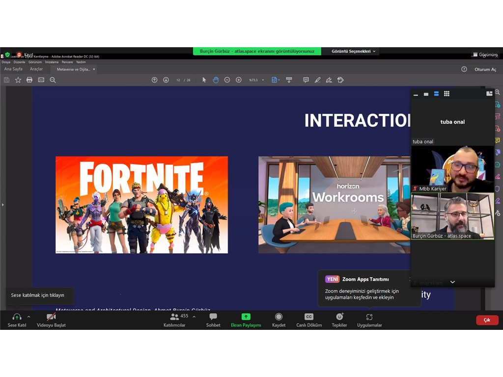The height and width of the screenshot is (377, 503).
Task: Expand the Görüntü Seçenekleri dropdown
Action: pyautogui.click(x=353, y=51)
